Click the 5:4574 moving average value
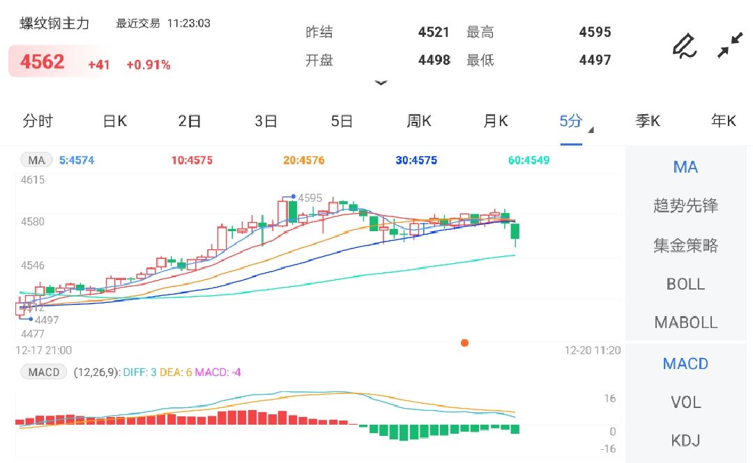753x463 pixels. coord(77,160)
